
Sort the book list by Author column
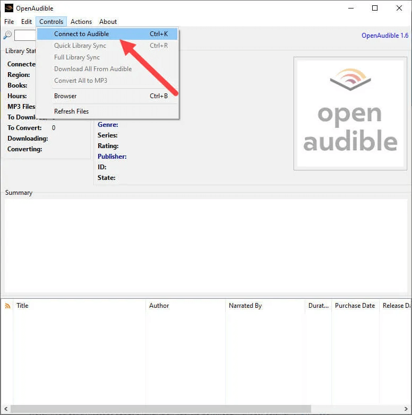pyautogui.click(x=185, y=306)
